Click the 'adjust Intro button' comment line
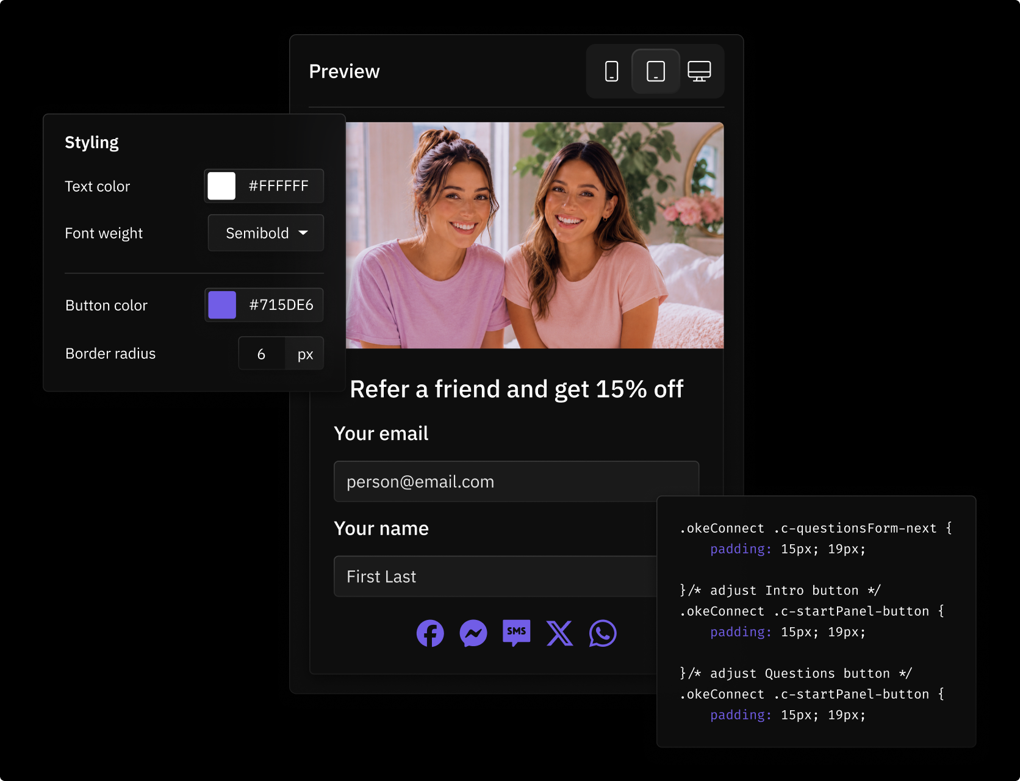 coord(780,591)
